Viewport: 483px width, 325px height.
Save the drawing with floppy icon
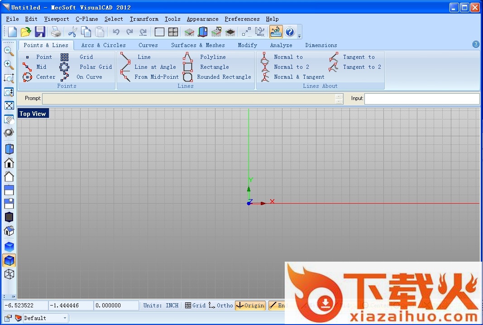pos(40,32)
